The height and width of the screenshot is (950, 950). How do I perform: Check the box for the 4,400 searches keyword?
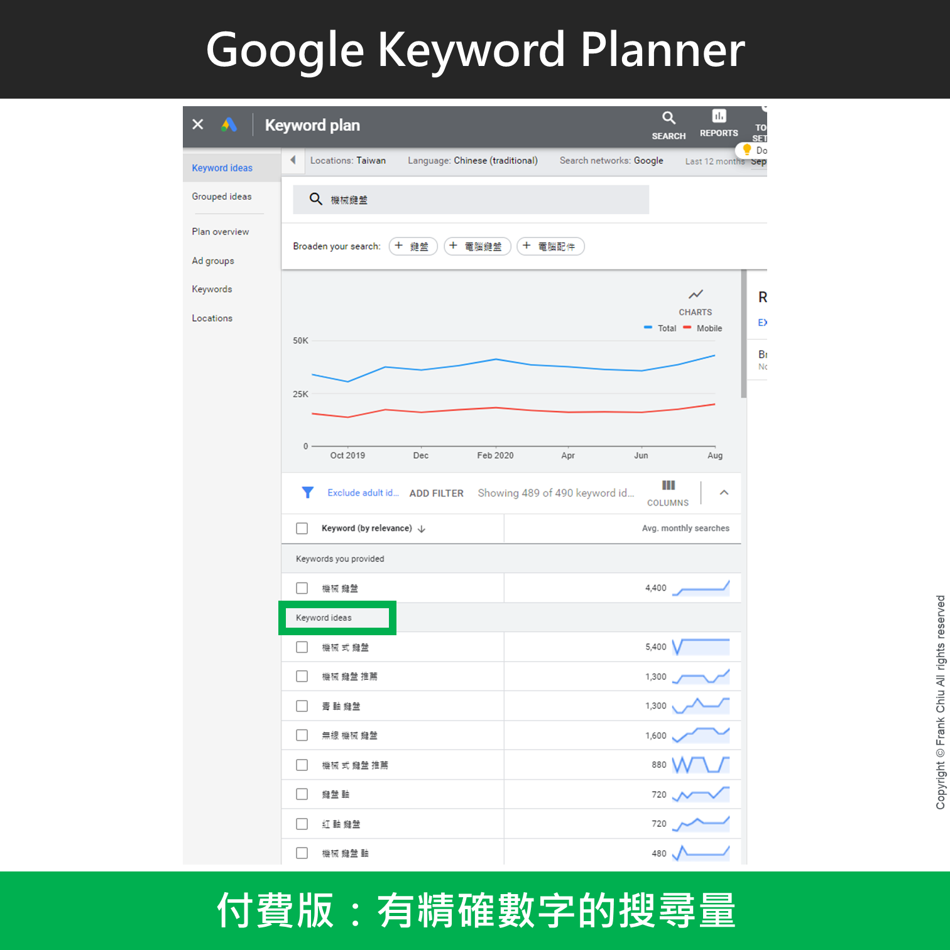(302, 588)
